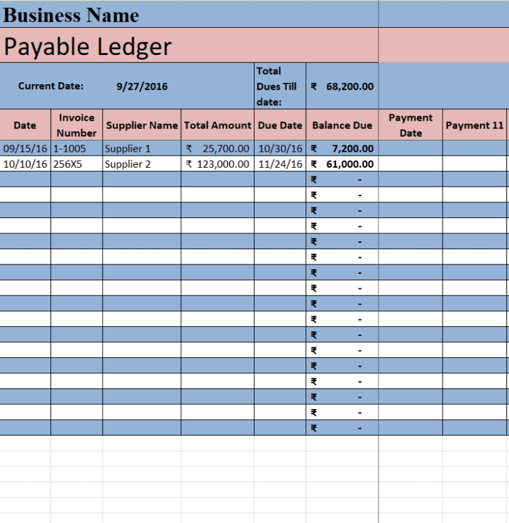The image size is (509, 523).
Task: Select the 10/10/16 date cell
Action: (x=25, y=164)
